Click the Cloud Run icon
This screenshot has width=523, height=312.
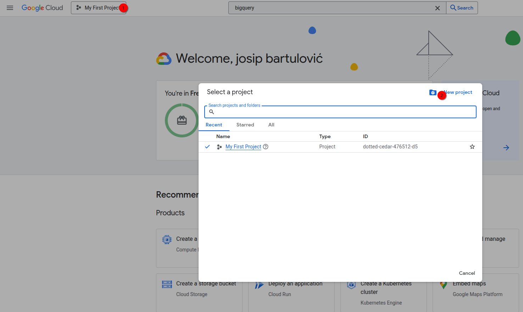(259, 285)
